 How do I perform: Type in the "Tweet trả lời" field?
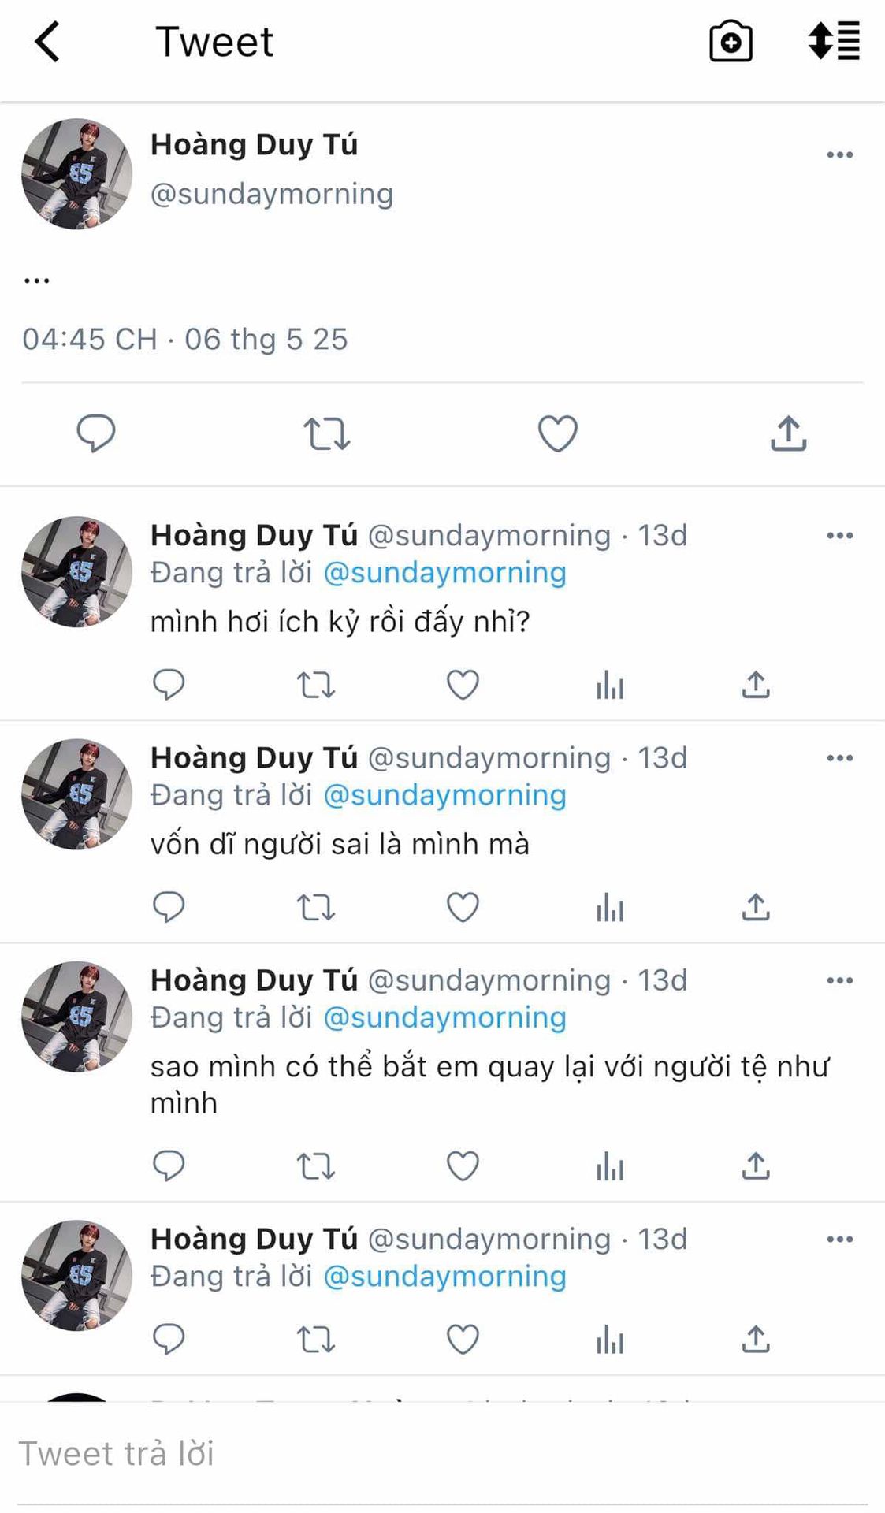coord(441,1454)
